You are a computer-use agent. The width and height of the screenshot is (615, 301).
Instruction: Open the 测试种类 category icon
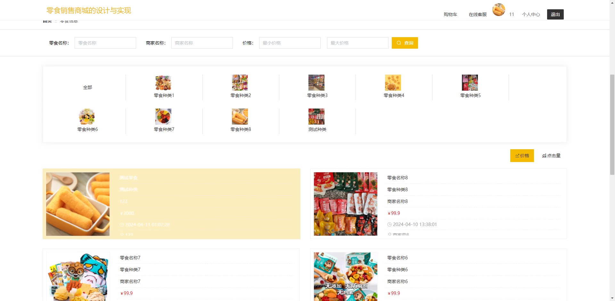(x=316, y=117)
